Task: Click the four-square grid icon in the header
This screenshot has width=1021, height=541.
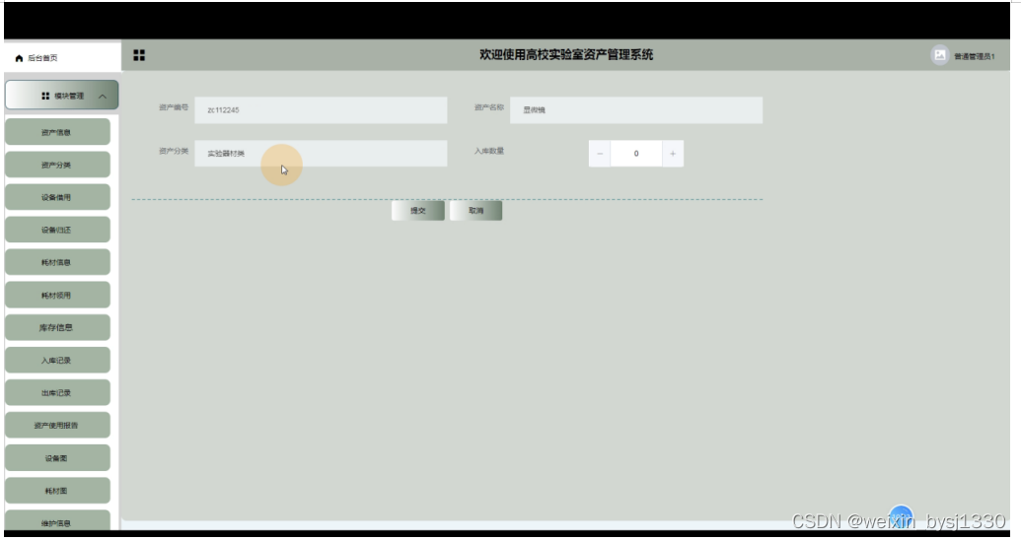Action: click(x=139, y=55)
